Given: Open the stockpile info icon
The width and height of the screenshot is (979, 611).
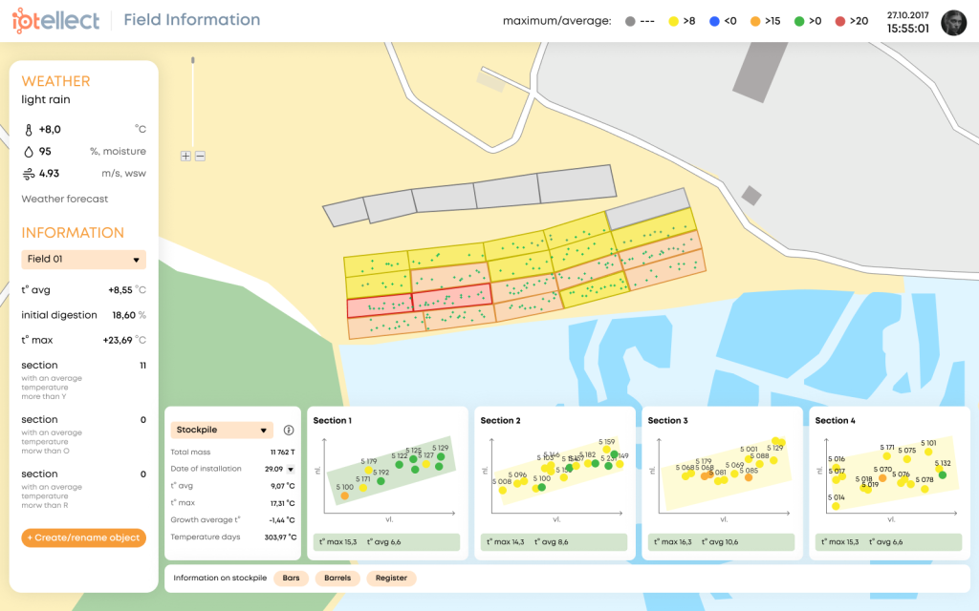Looking at the screenshot, I should (289, 431).
